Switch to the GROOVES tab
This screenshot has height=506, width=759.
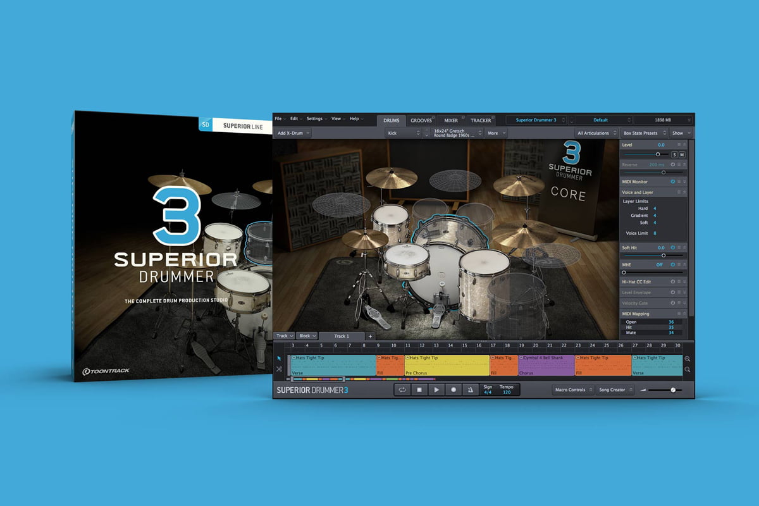[x=421, y=120]
